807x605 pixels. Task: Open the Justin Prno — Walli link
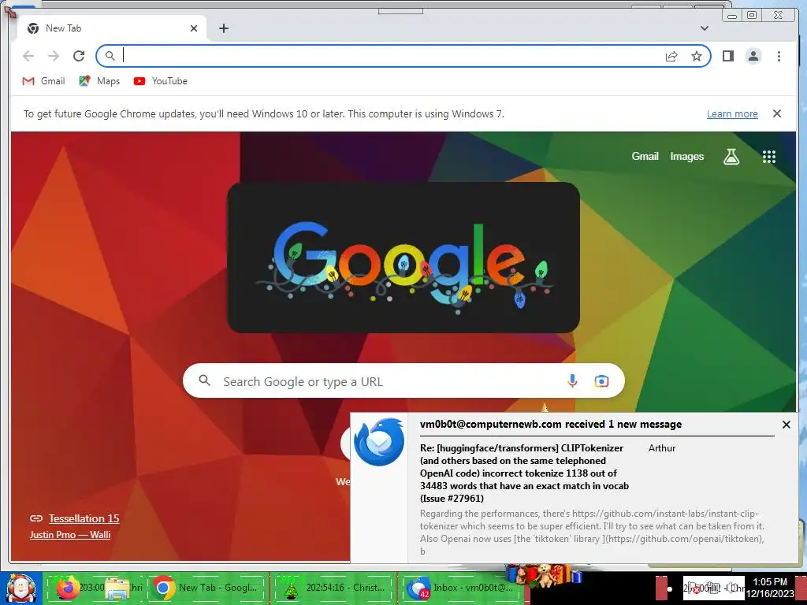pyautogui.click(x=70, y=535)
